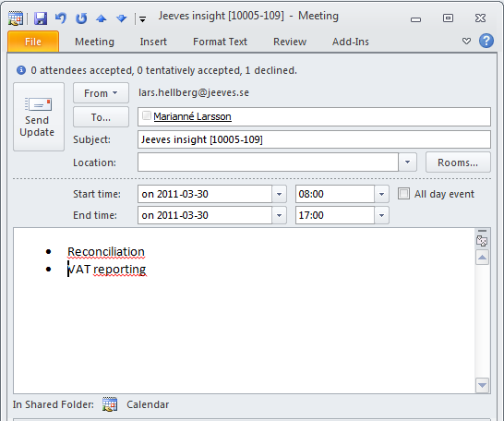Click the attendee response info icon
This screenshot has width=504, height=421.
click(x=21, y=70)
